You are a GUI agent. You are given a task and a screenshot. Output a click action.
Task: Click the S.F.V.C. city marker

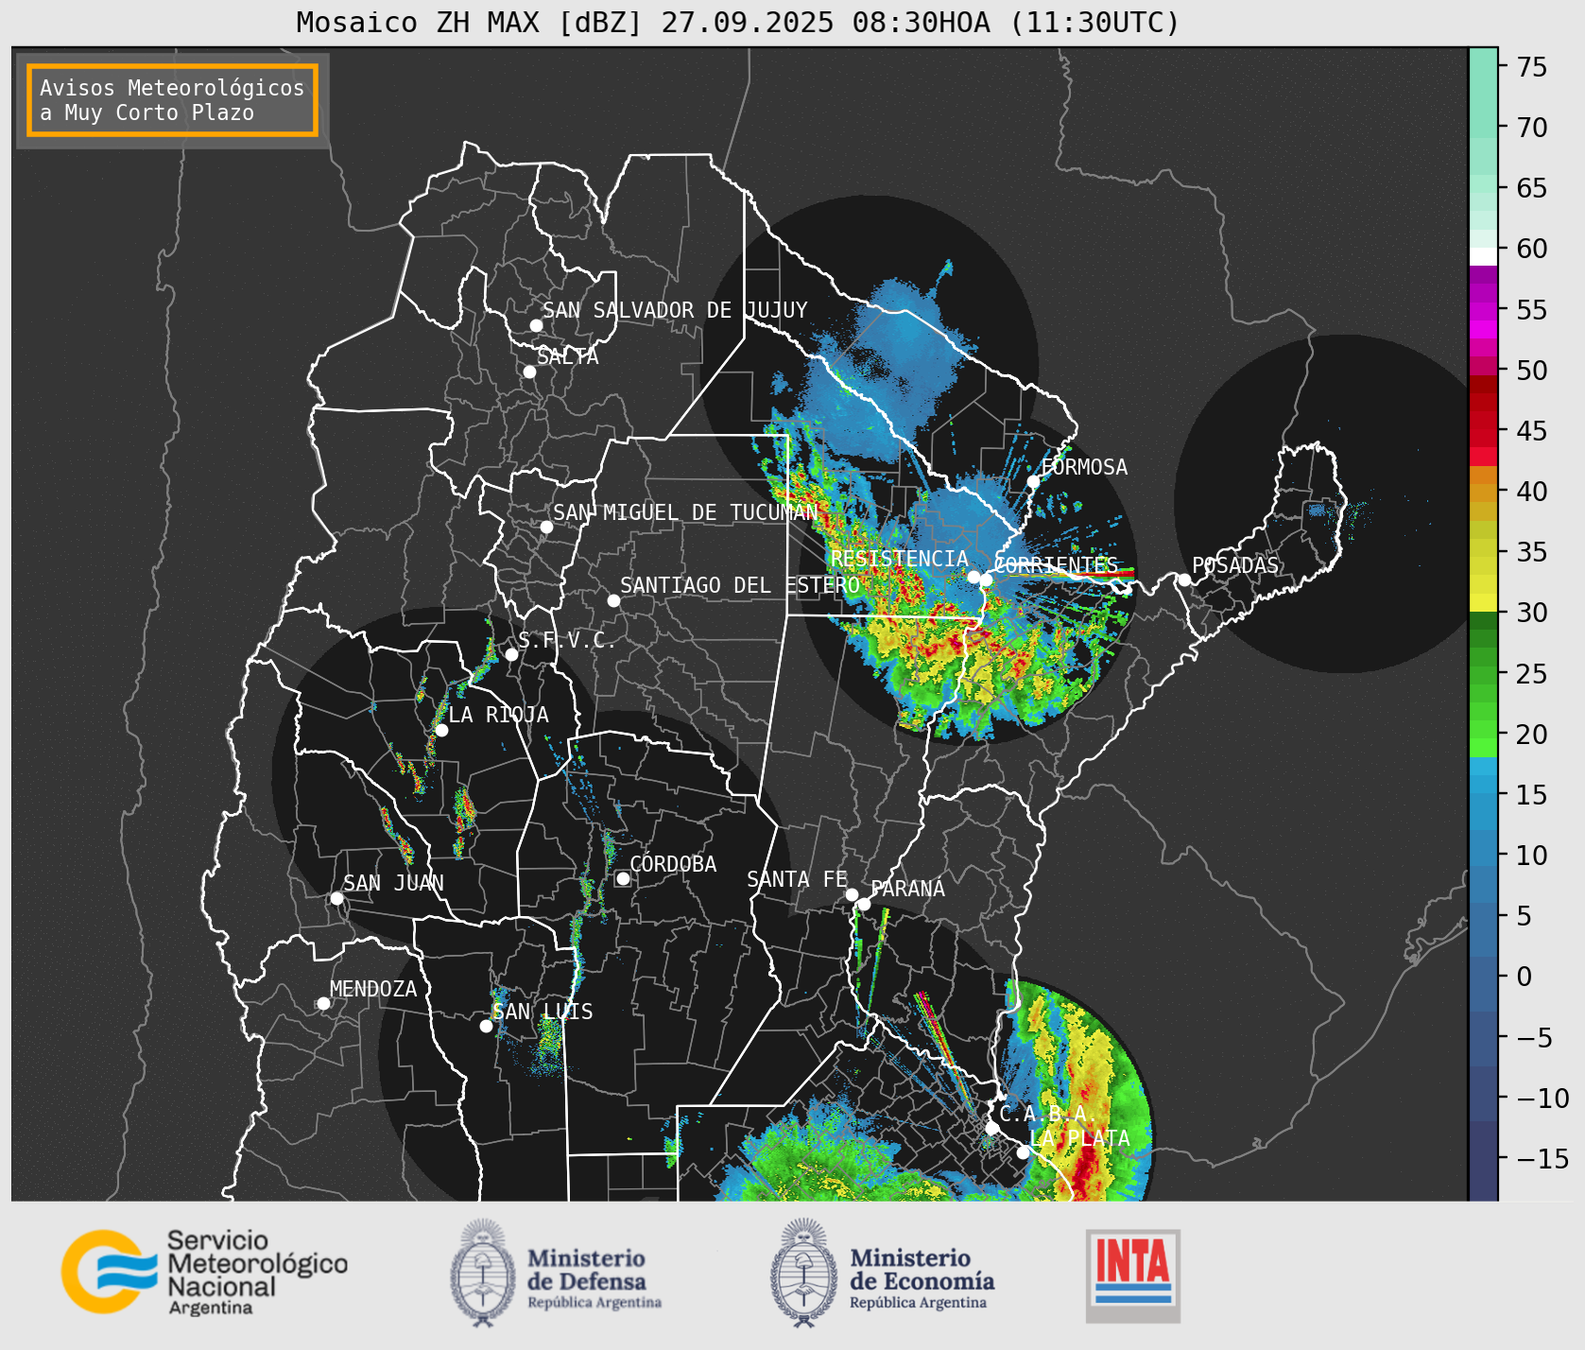511,654
